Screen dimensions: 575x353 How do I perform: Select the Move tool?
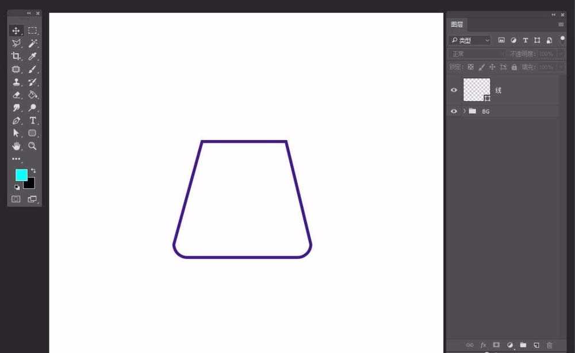coord(16,30)
